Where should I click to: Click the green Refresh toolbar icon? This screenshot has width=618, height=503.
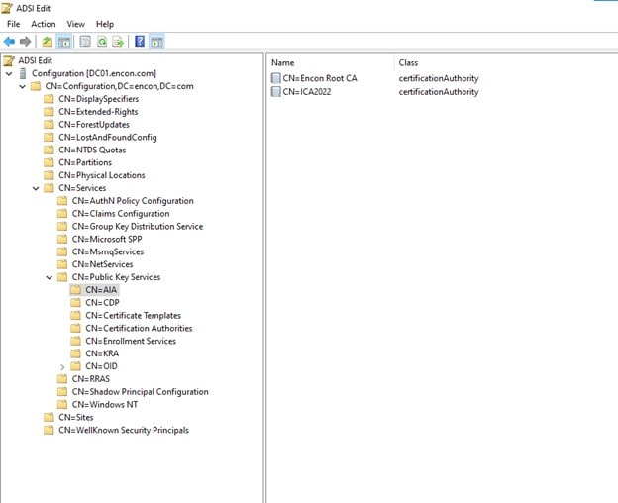(101, 42)
